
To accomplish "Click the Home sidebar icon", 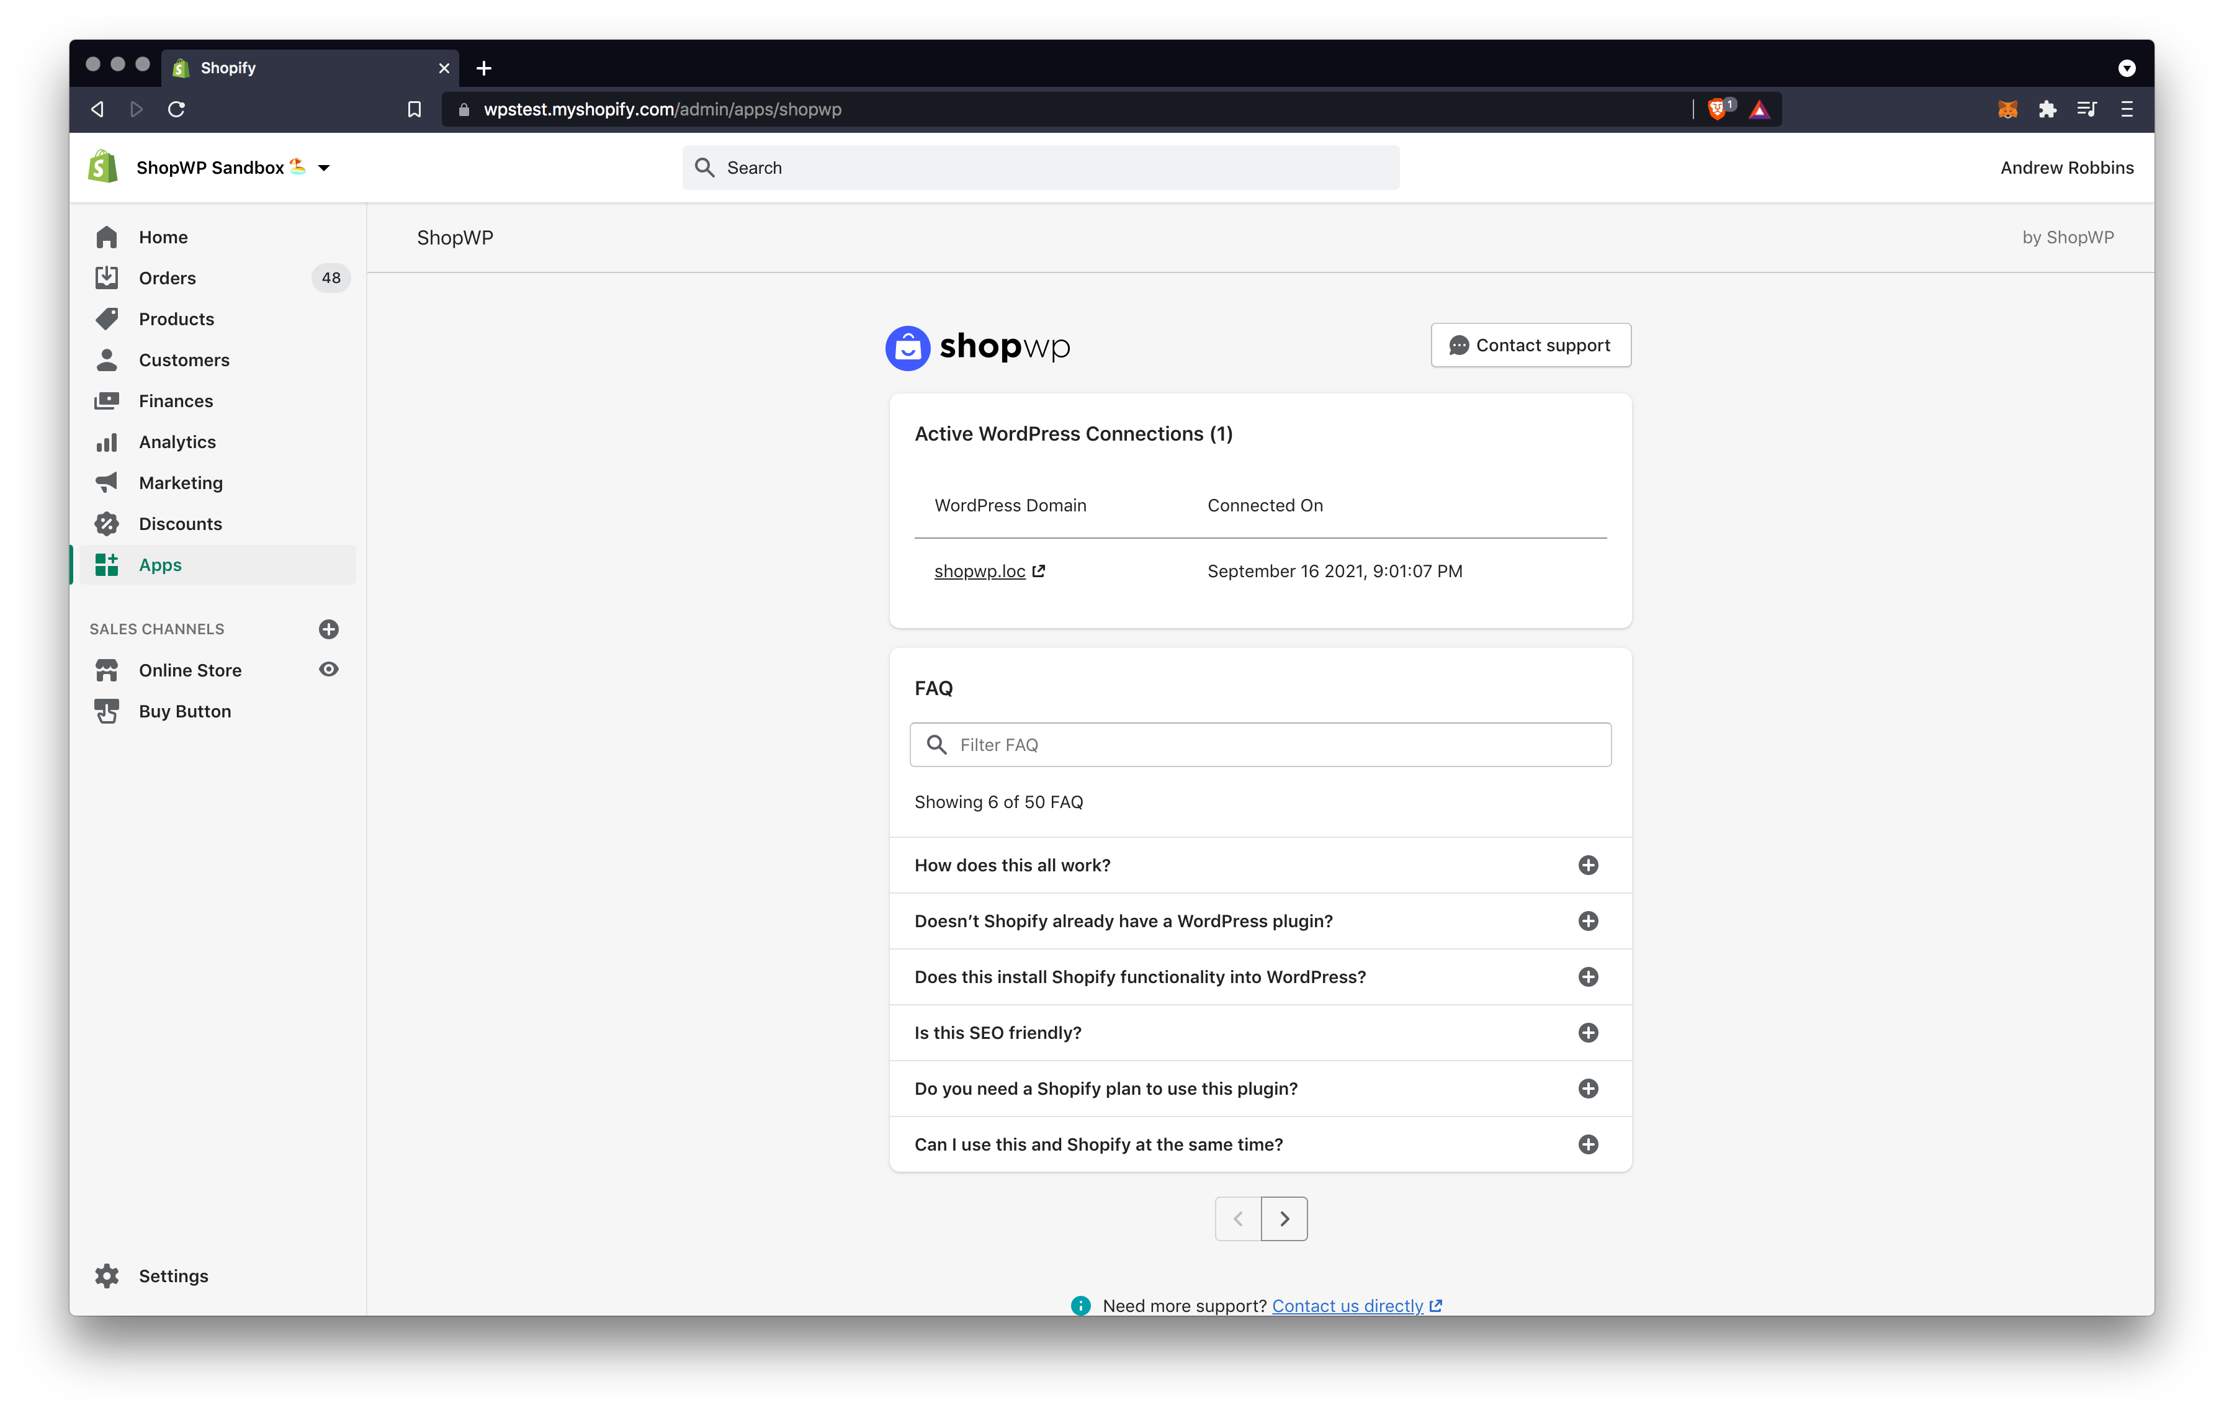I will 107,235.
